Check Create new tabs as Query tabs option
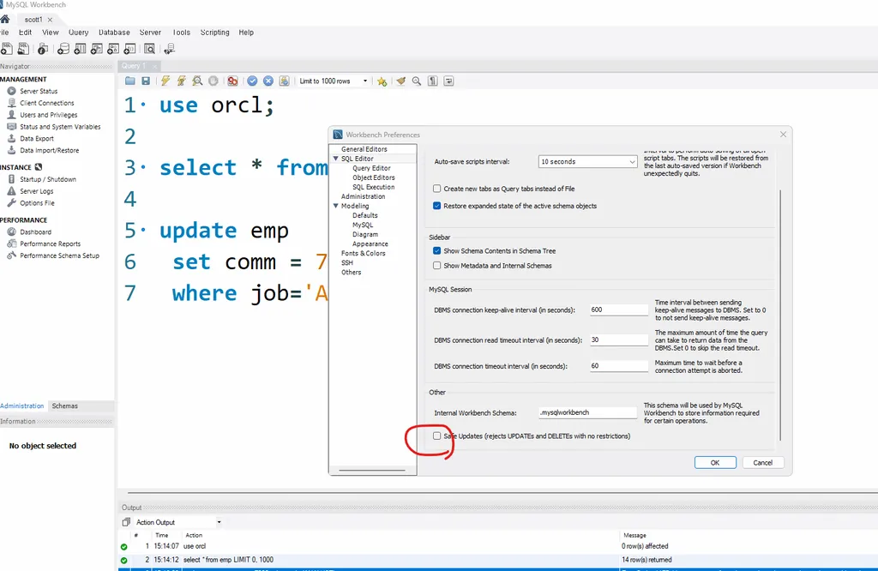This screenshot has height=571, width=878. click(436, 189)
